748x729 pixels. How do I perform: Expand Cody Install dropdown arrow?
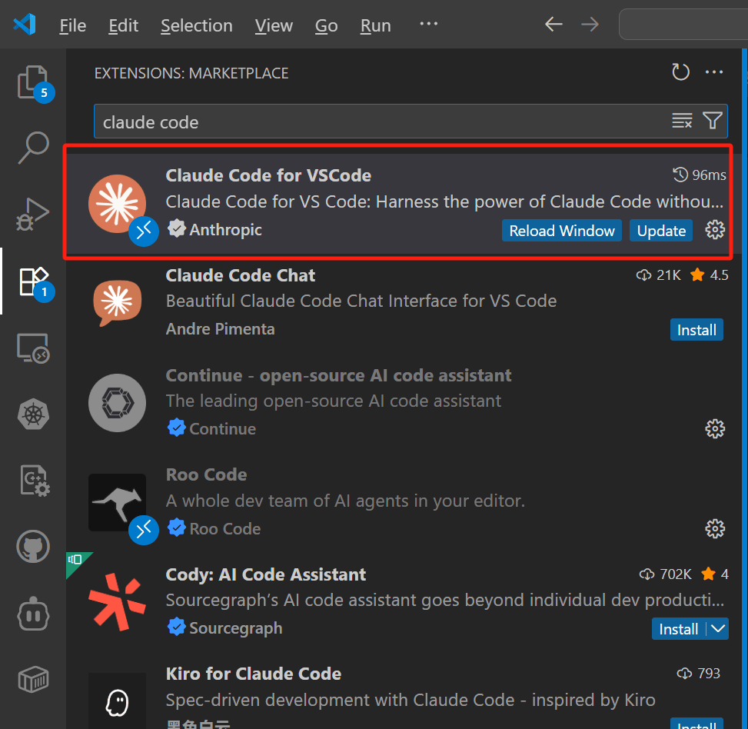(717, 629)
